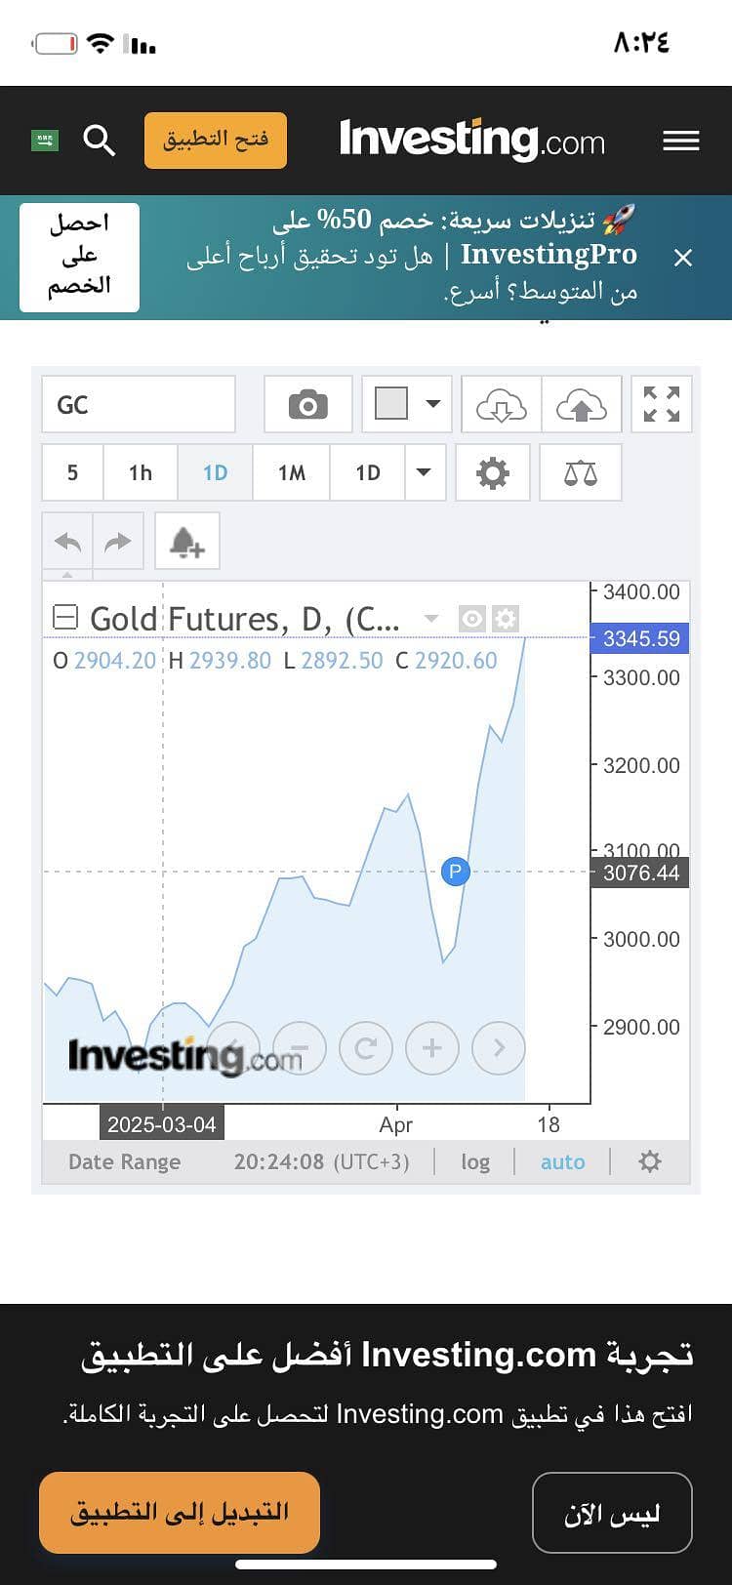Collapse the Gold Futures legend box

tap(64, 617)
